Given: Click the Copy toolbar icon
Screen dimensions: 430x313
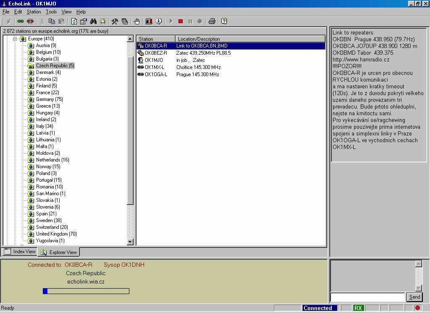Looking at the screenshot, I should point(52,21).
